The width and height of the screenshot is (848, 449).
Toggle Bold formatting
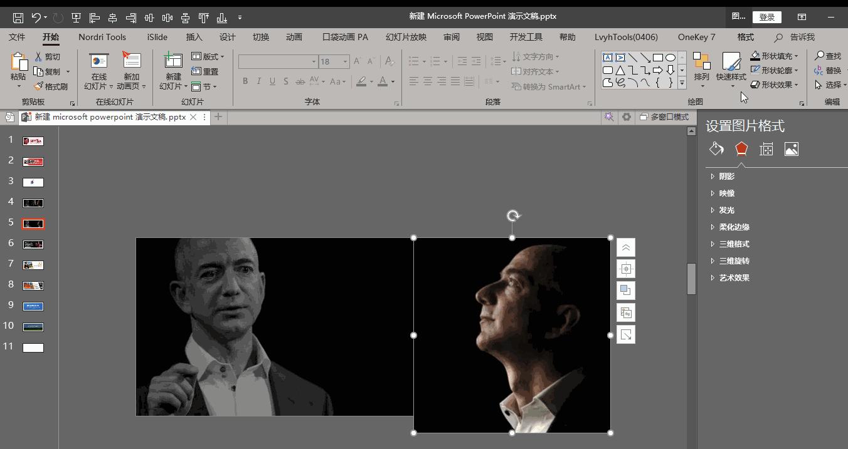point(245,81)
